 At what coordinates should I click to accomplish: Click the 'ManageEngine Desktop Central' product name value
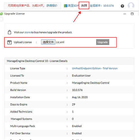(x=91, y=83)
